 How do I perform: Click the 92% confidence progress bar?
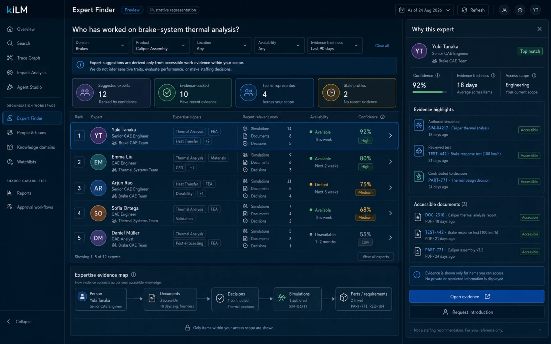pyautogui.click(x=429, y=92)
